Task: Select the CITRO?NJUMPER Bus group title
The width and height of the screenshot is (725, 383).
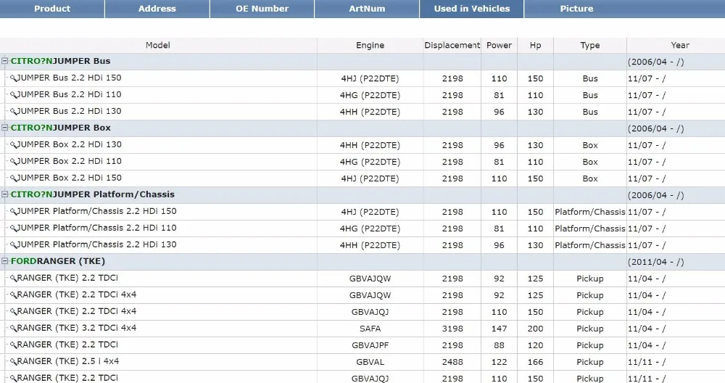Action: (x=61, y=61)
